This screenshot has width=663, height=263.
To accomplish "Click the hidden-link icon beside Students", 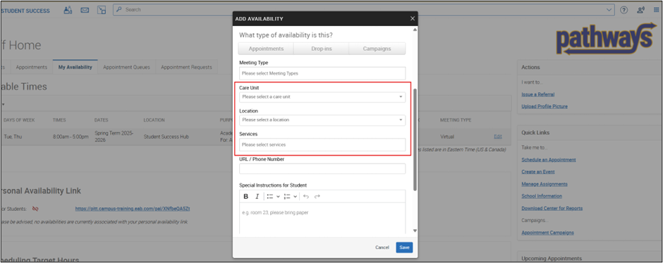I will (x=35, y=209).
